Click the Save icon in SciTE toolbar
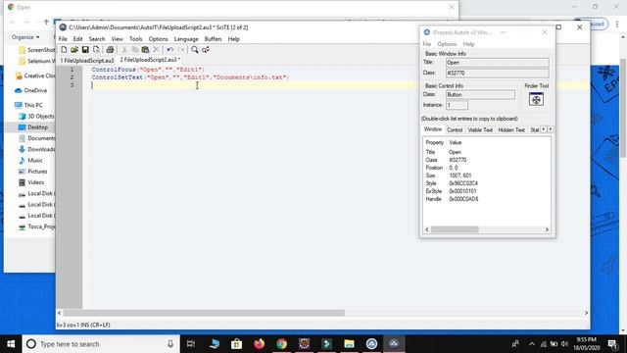The width and height of the screenshot is (627, 353). (x=85, y=50)
